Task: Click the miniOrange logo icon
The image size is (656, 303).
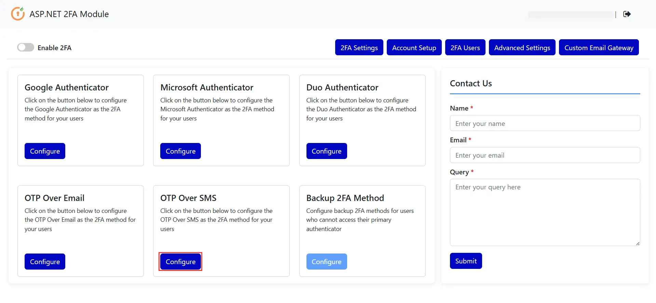Action: pos(18,14)
